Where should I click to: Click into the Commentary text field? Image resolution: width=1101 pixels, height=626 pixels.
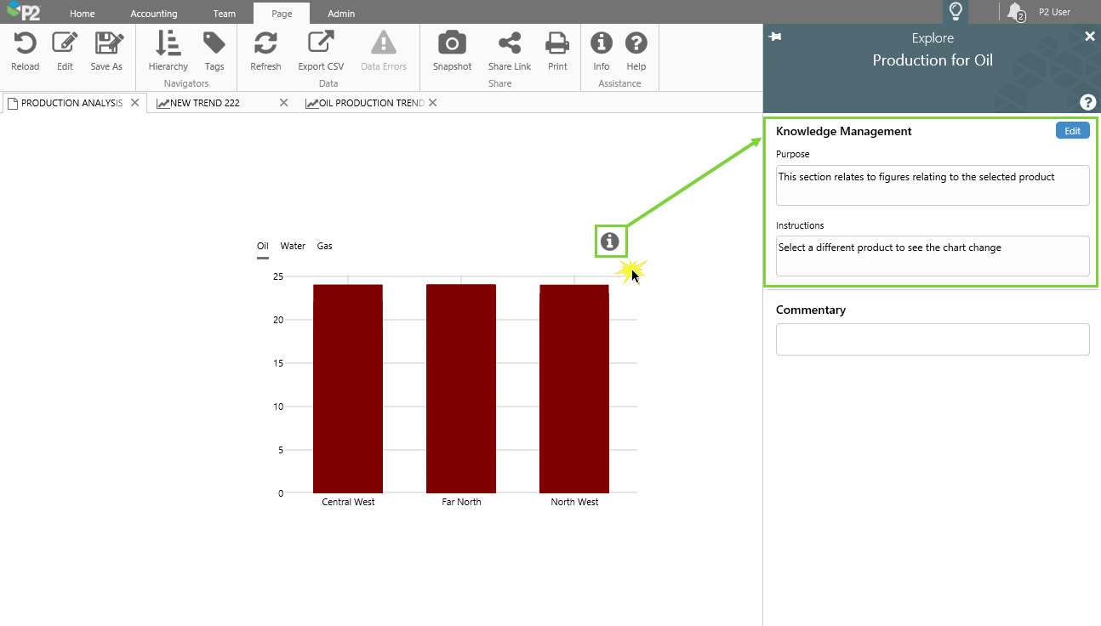tap(933, 339)
